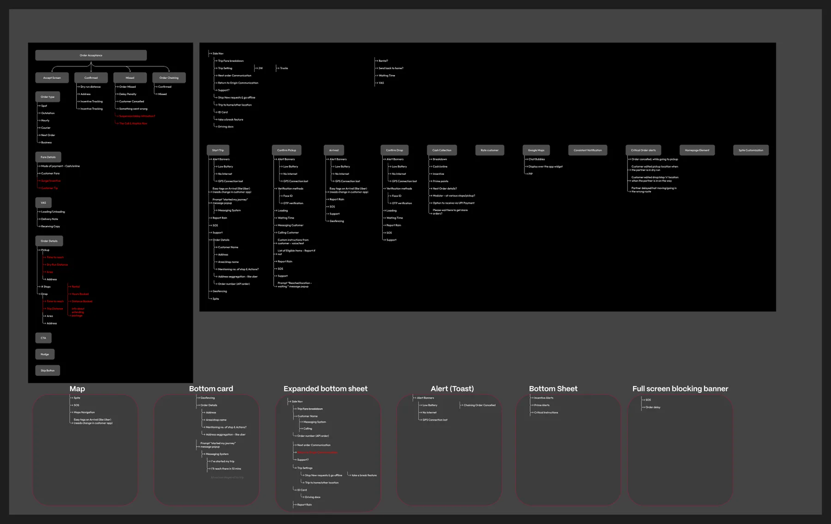Screen dimensions: 831x524
Task: Click Trip Fare breakdown in top panel
Action: [231, 61]
